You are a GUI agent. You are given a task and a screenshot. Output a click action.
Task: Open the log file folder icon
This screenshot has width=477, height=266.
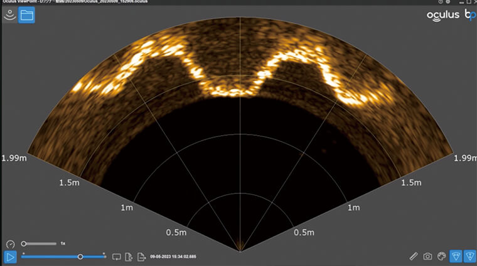[27, 15]
